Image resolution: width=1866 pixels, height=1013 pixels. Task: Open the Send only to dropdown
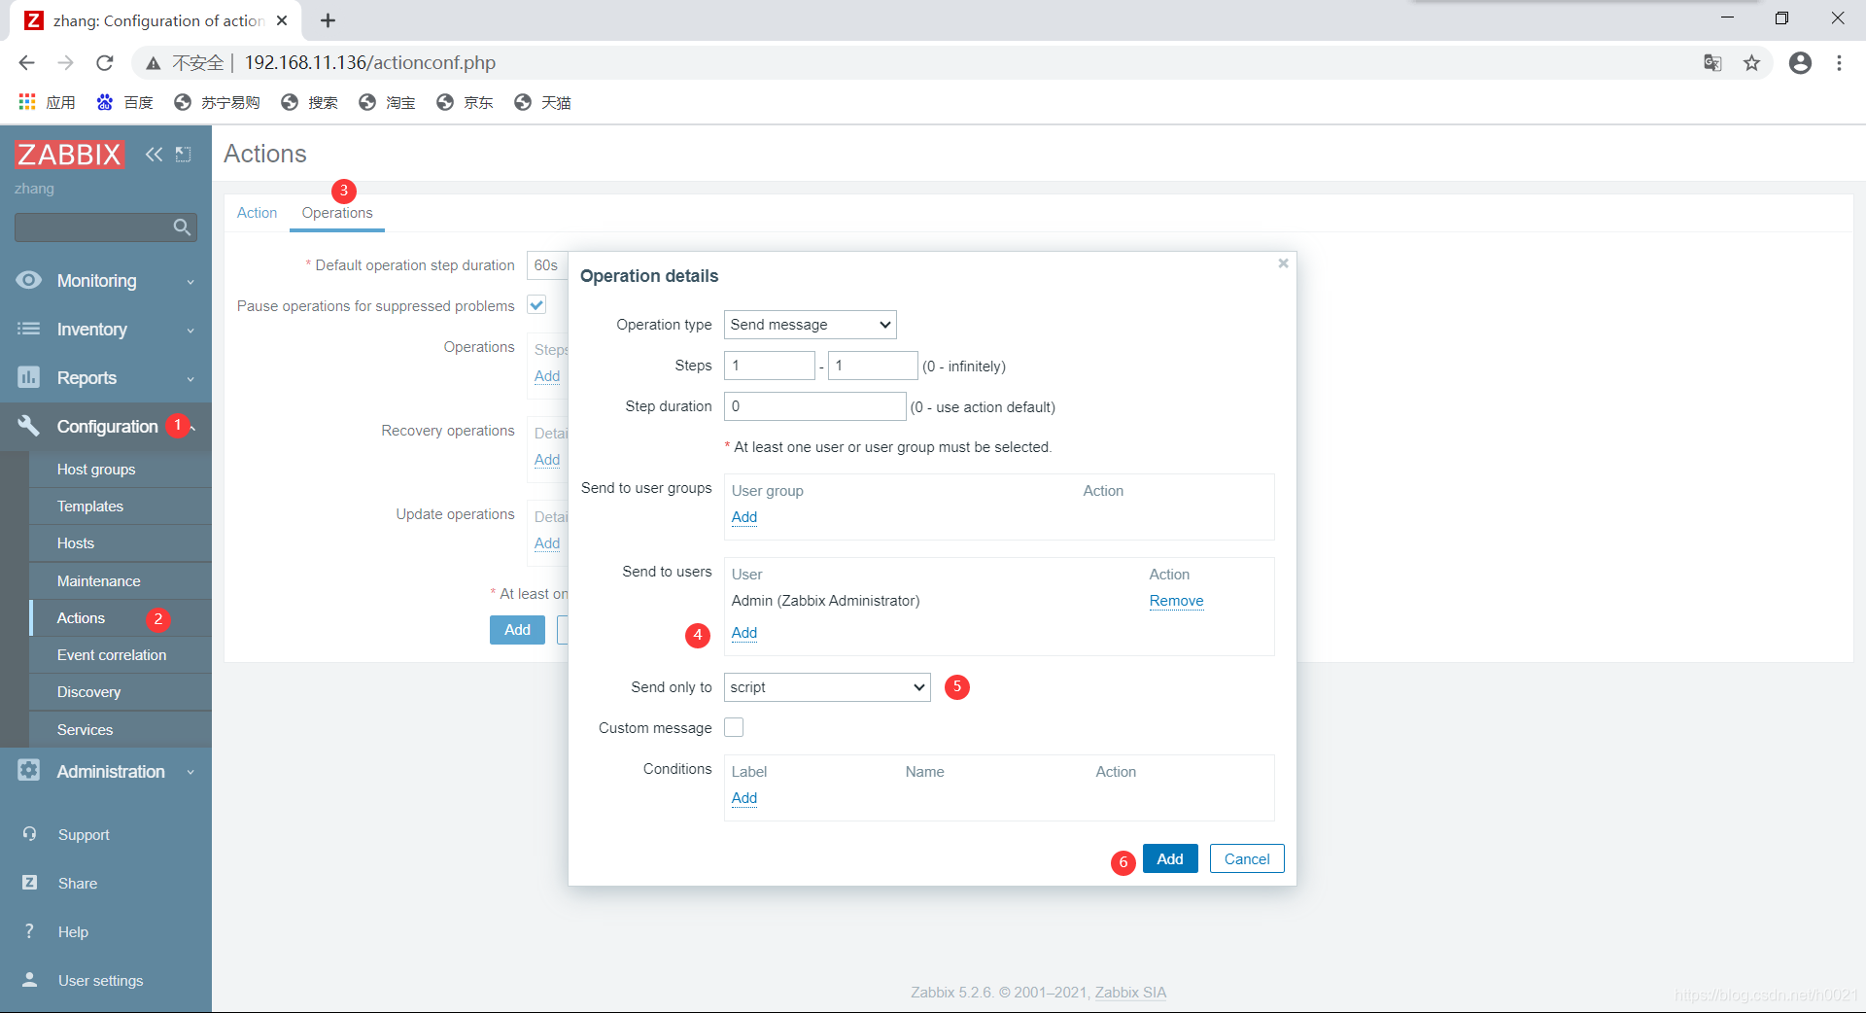(827, 687)
